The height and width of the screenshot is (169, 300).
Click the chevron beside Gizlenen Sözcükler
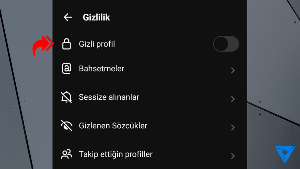(232, 127)
